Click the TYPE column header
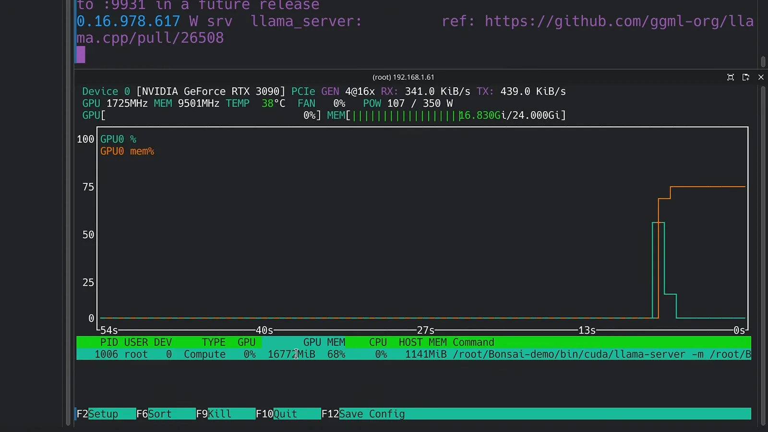The height and width of the screenshot is (432, 768). click(214, 342)
